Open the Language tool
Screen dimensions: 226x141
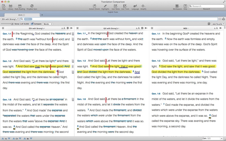pos(135,6)
